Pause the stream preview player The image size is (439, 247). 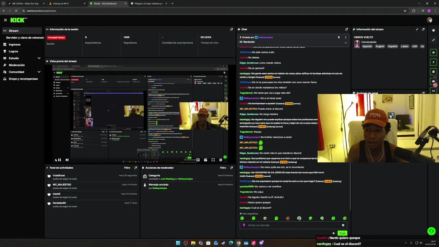point(59,160)
